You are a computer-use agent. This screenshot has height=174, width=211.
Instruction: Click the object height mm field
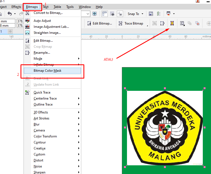point(8,25)
